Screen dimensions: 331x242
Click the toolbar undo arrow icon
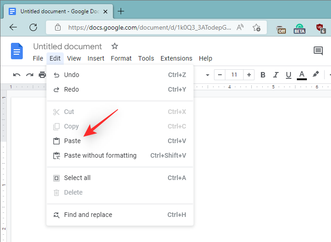click(17, 75)
